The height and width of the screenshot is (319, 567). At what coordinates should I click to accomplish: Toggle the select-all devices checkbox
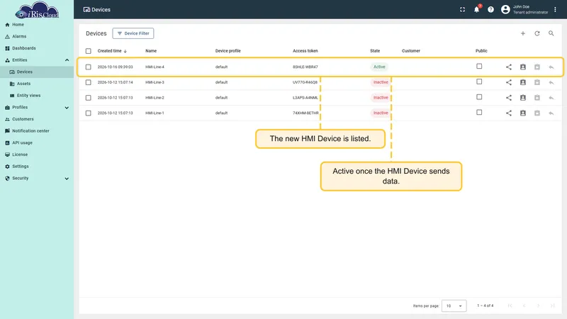(88, 51)
